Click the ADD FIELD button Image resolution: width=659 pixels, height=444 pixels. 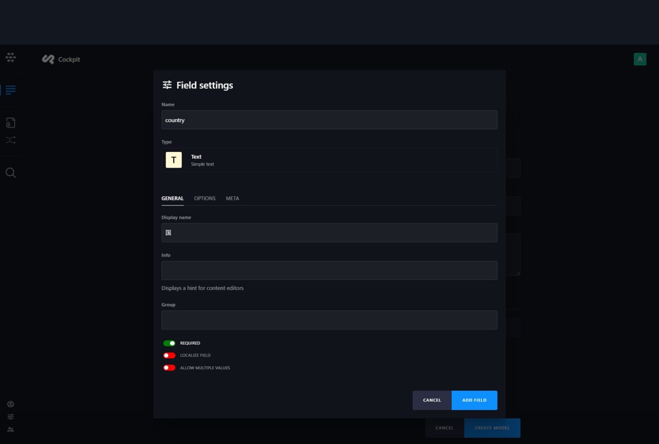point(474,400)
